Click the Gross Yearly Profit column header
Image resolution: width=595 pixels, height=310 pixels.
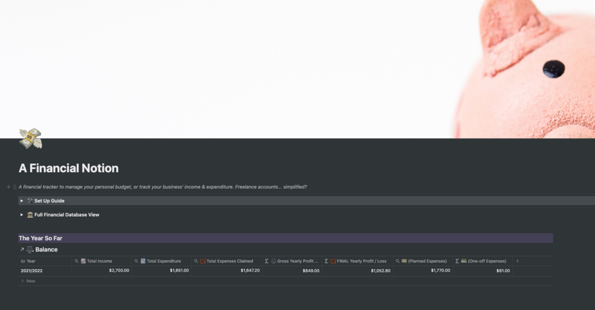tap(292, 261)
